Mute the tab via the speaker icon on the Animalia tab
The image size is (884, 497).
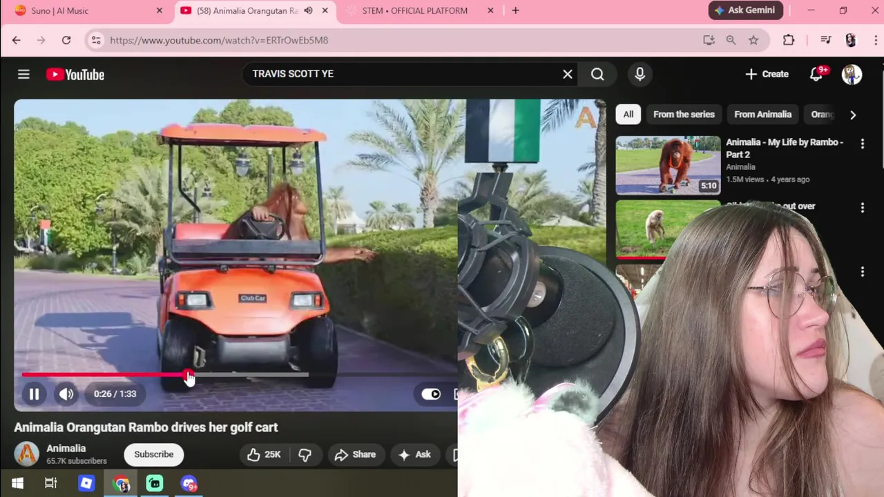(308, 10)
